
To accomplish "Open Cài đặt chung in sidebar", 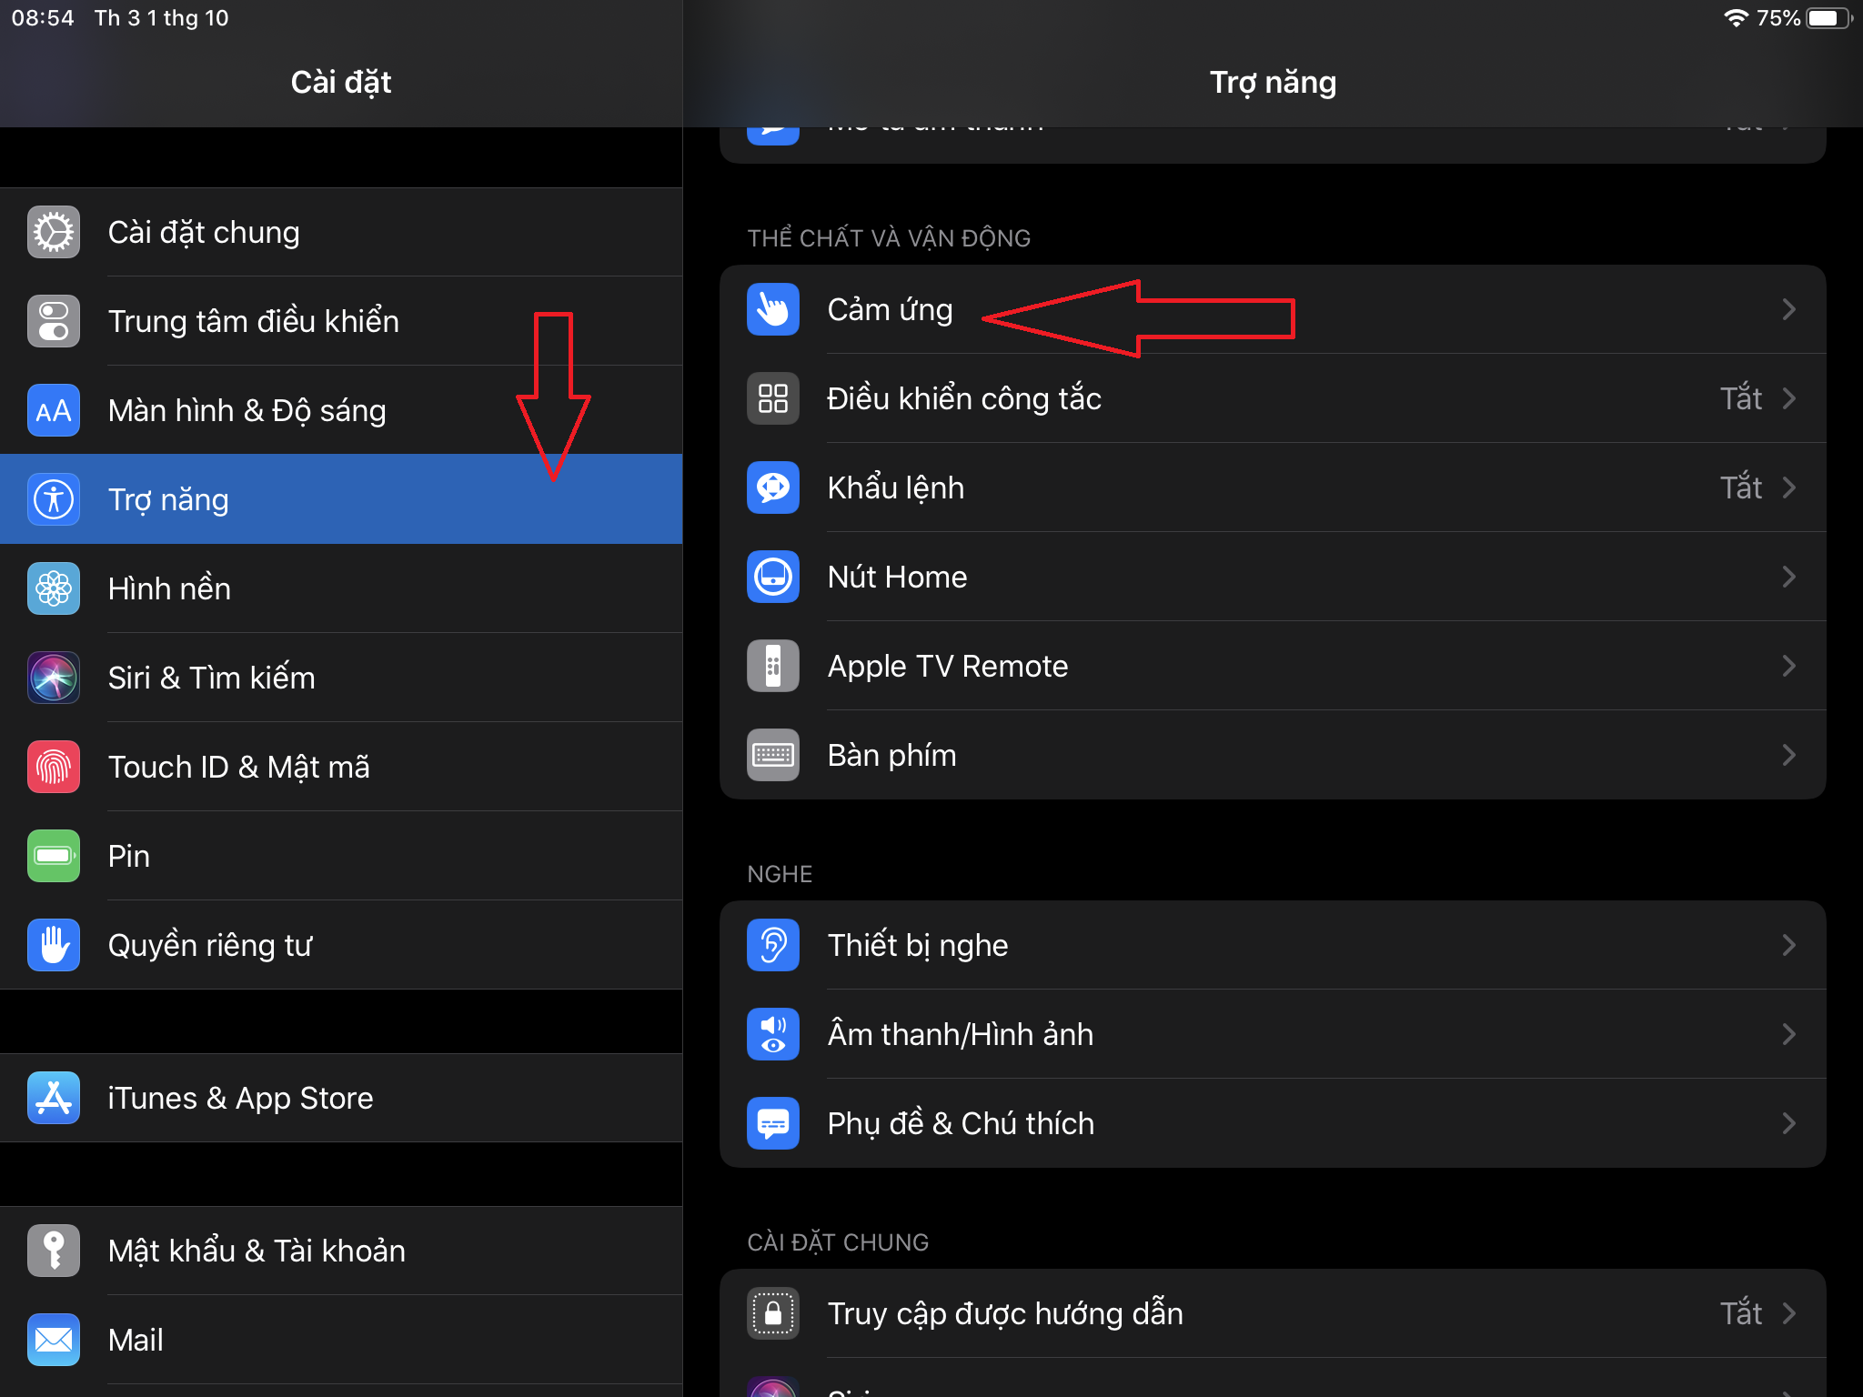I will (x=341, y=233).
